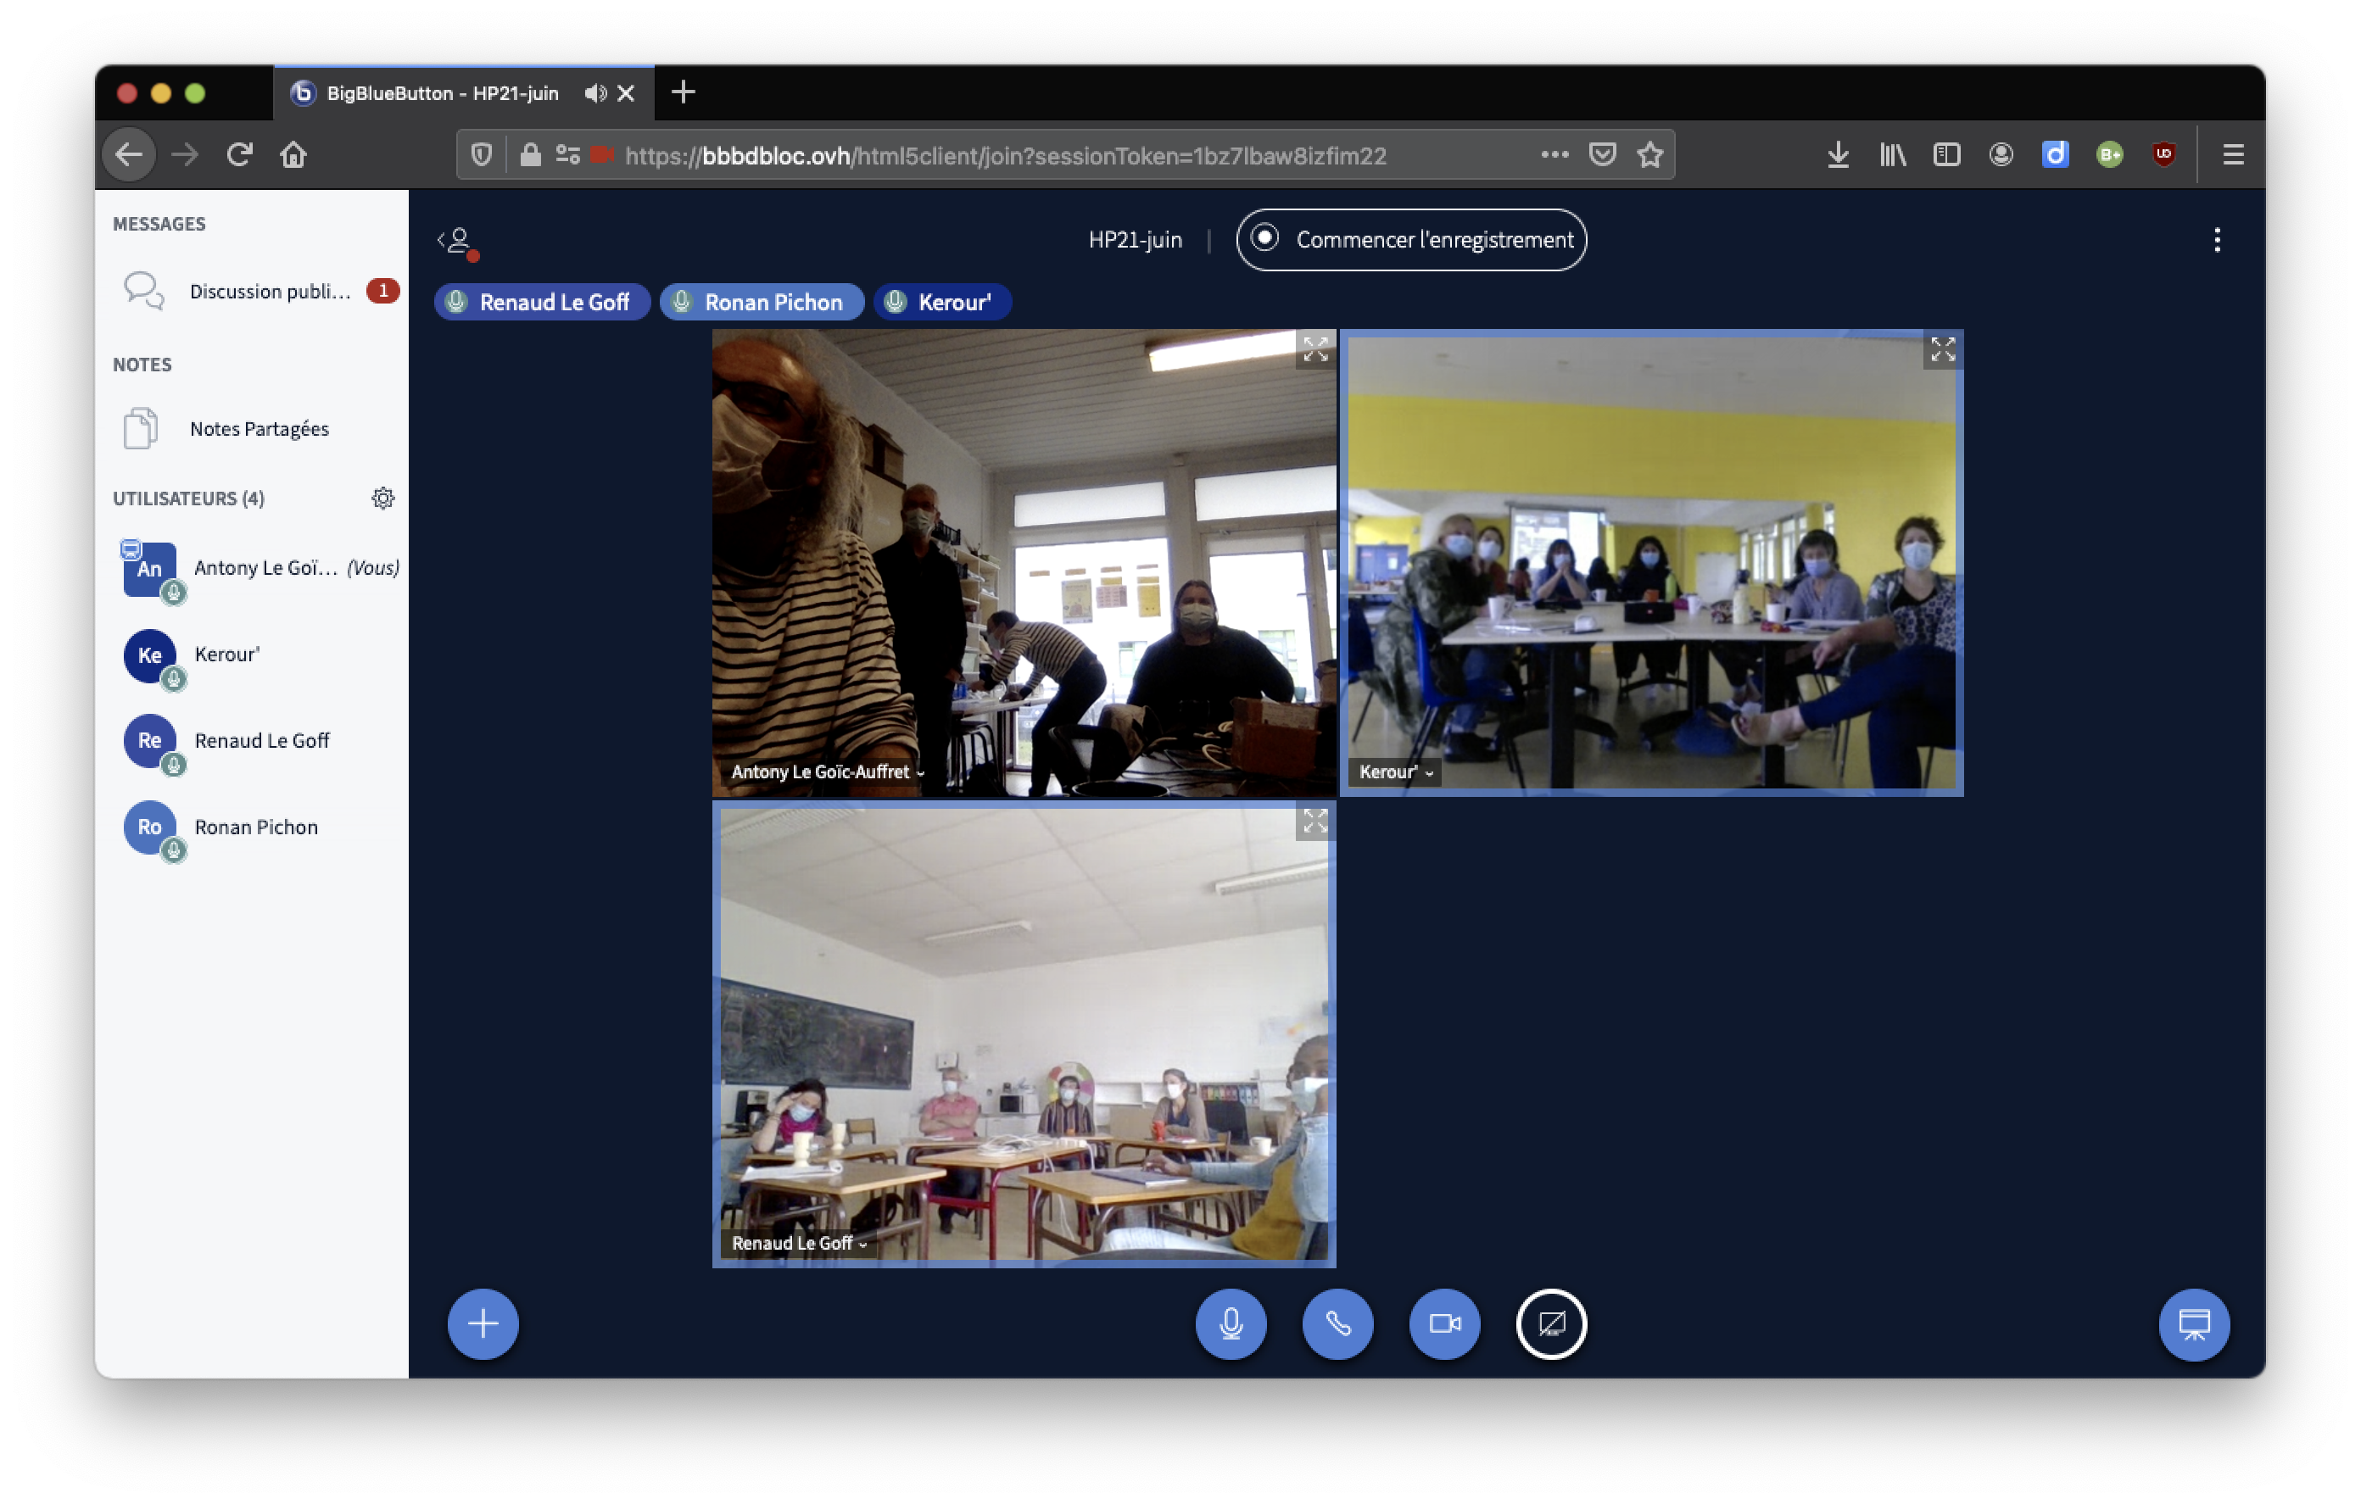Select the BigBlueButton - HP21-juin tab
The height and width of the screenshot is (1504, 2361).
coord(463,93)
